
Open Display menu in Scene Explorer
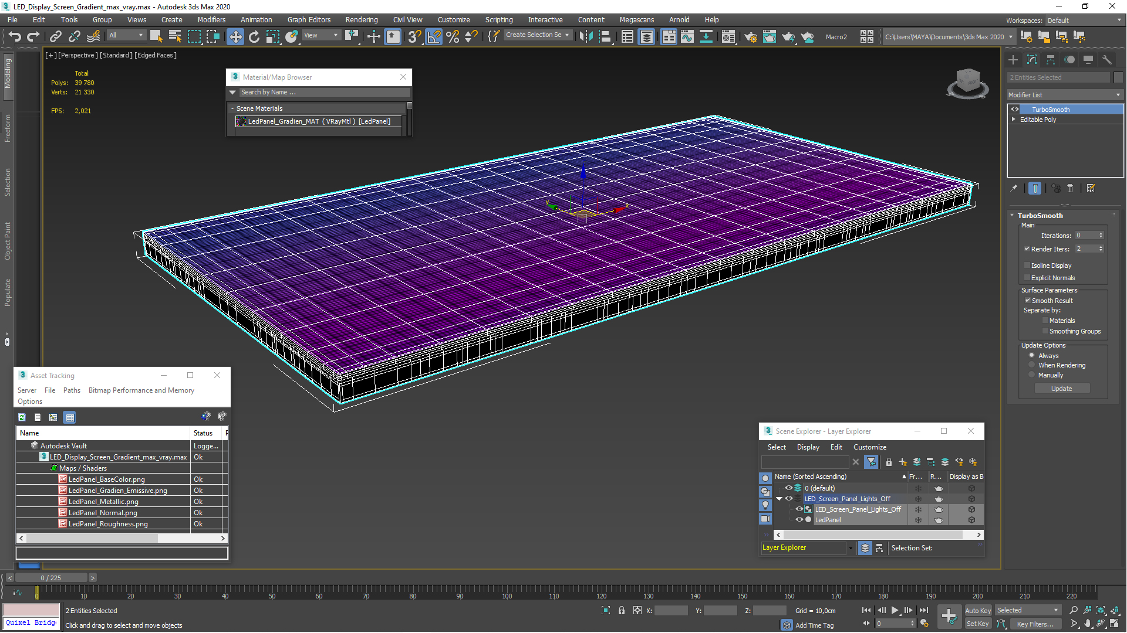click(x=808, y=447)
